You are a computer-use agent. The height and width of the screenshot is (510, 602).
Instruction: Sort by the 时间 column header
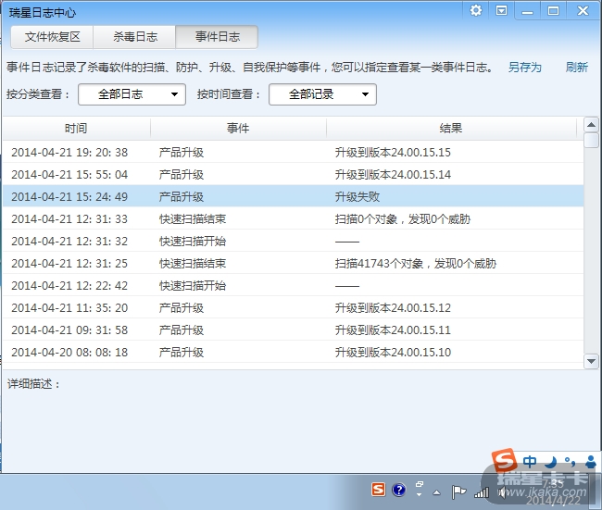pyautogui.click(x=76, y=128)
